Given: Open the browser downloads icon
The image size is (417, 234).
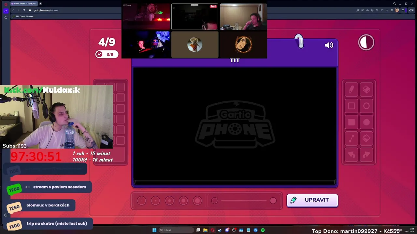Looking at the screenshot, I should tap(387, 10).
